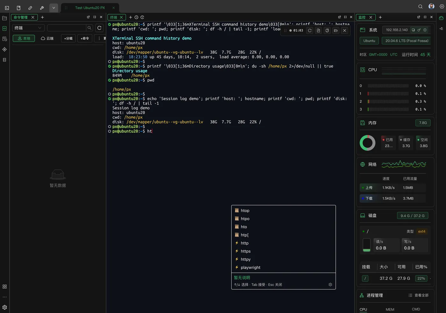
Task: Pop out the 命令管理 panel to a window
Action: [88, 17]
